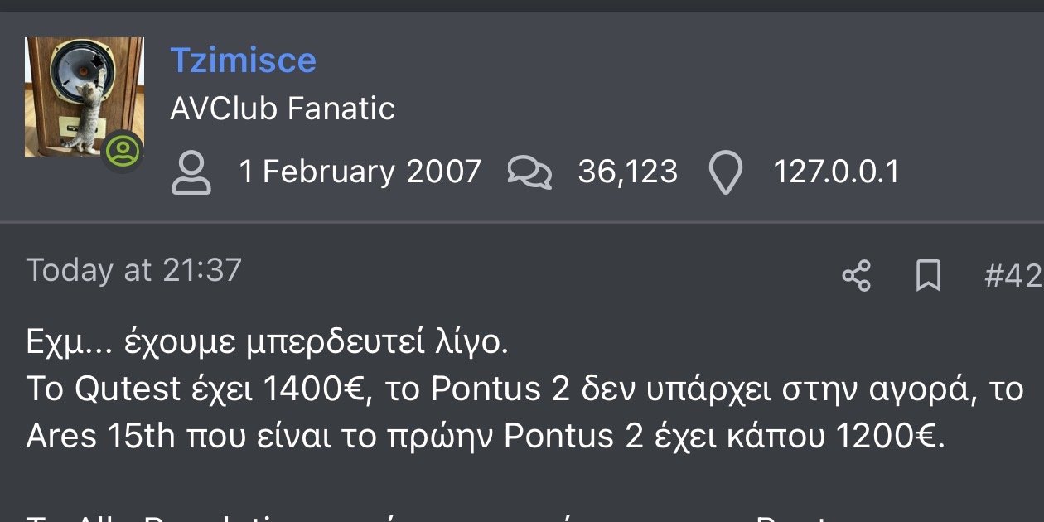The image size is (1044, 522).
Task: Click the green online status badge
Action: (123, 152)
